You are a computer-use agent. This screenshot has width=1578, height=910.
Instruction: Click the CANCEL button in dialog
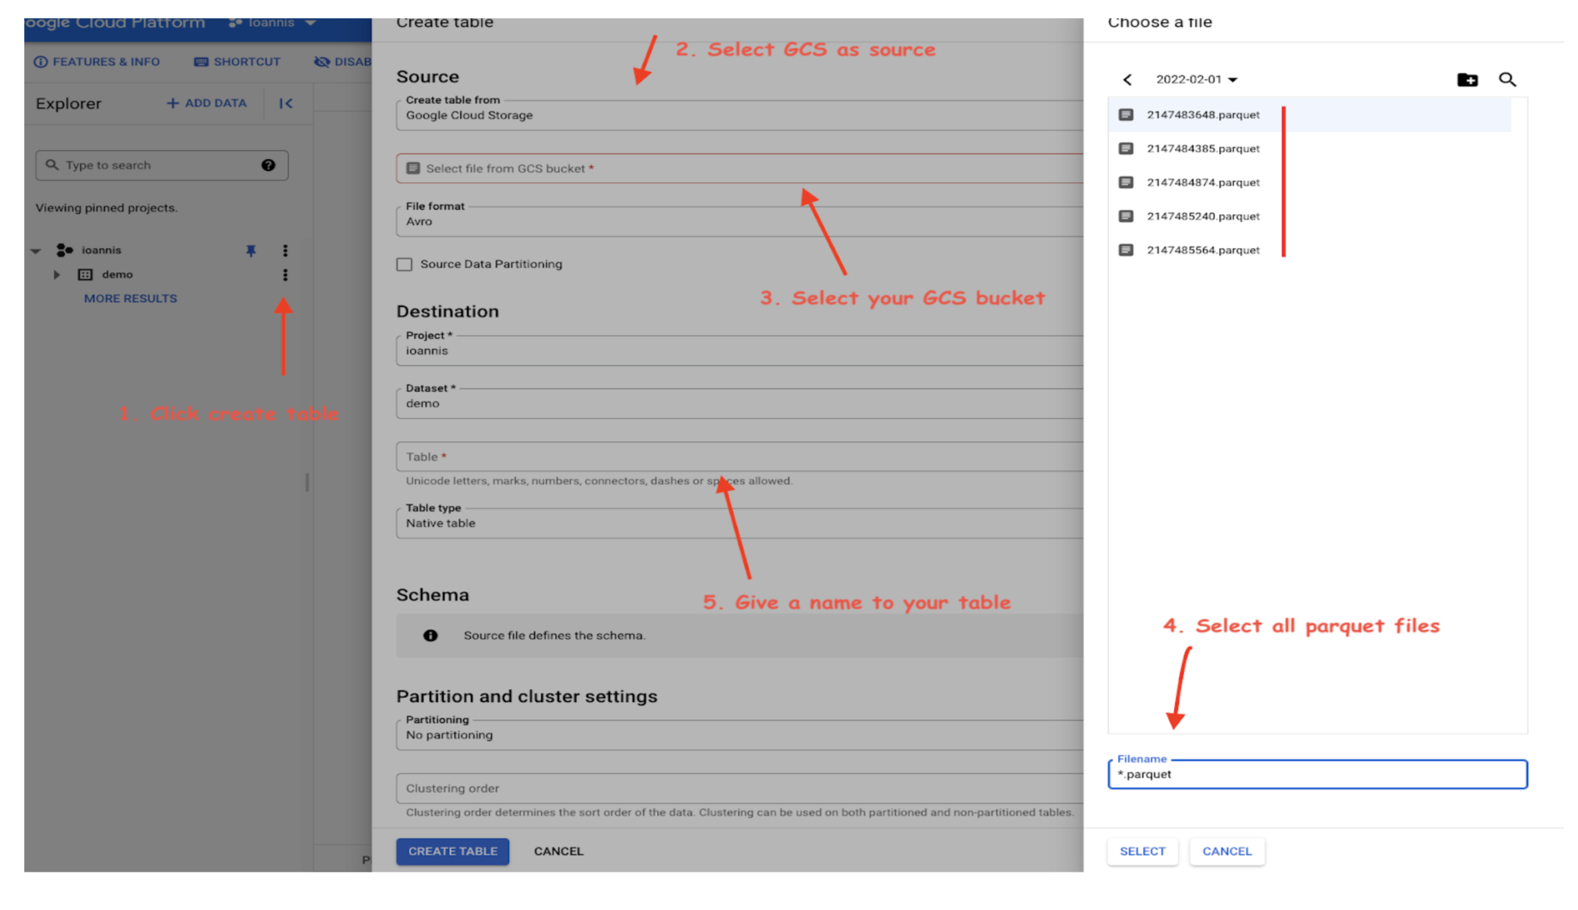click(x=1227, y=851)
